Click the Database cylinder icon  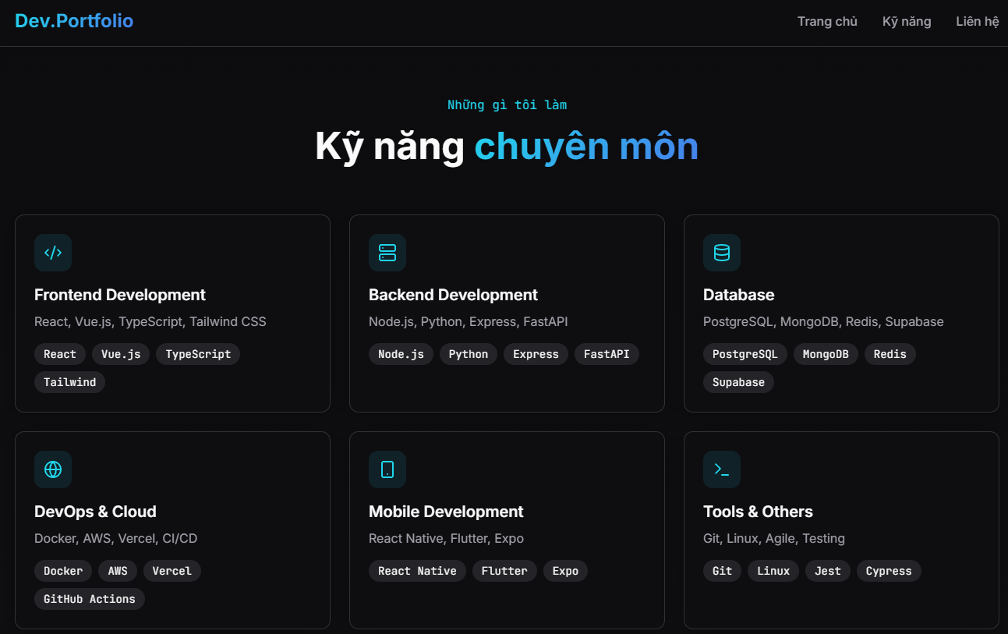pyautogui.click(x=721, y=252)
